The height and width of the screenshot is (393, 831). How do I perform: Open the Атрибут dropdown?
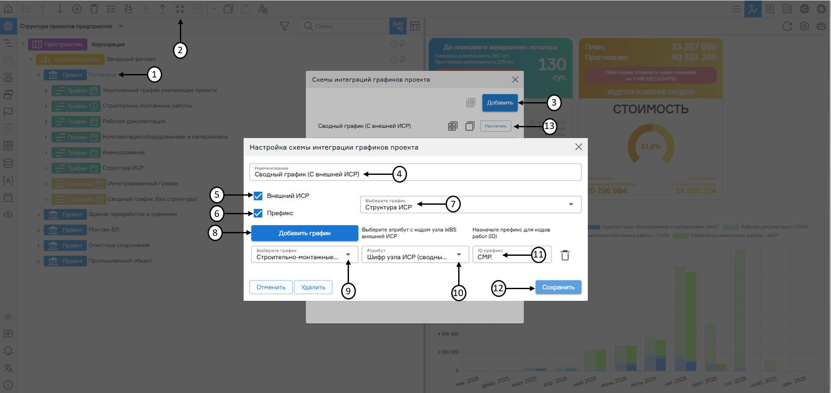tap(415, 254)
